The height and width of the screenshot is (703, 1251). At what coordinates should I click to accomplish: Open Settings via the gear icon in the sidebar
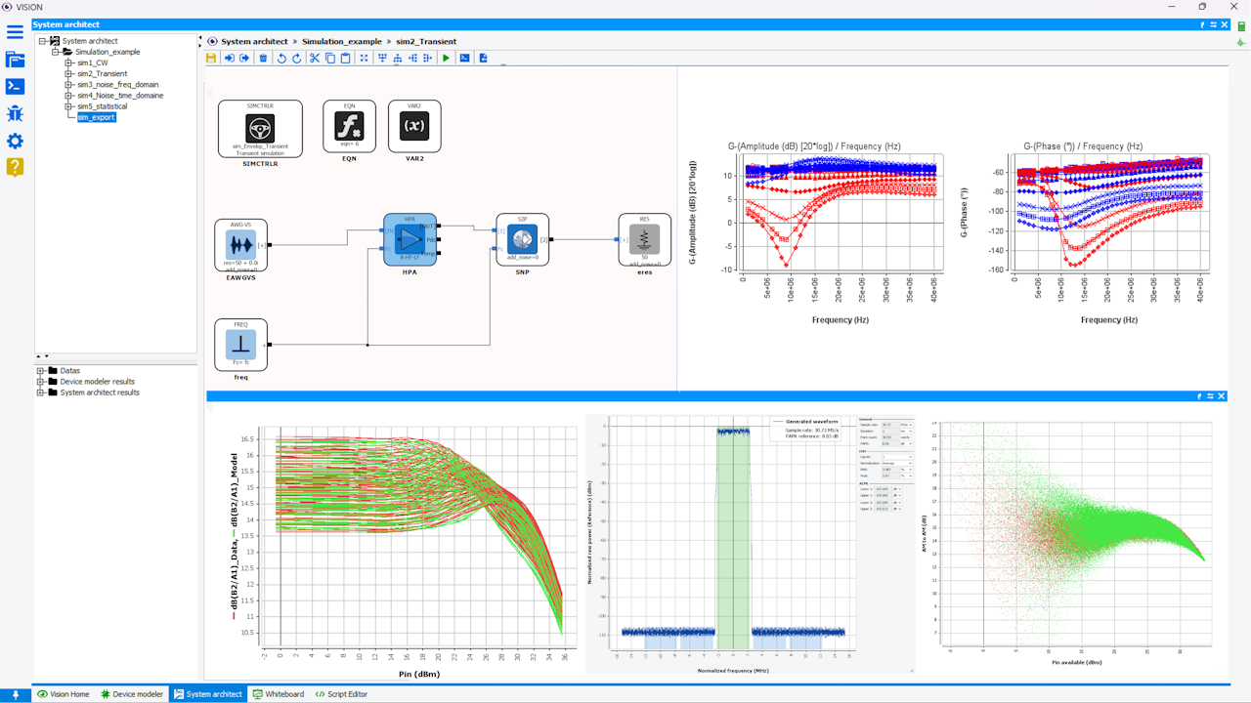coord(14,140)
